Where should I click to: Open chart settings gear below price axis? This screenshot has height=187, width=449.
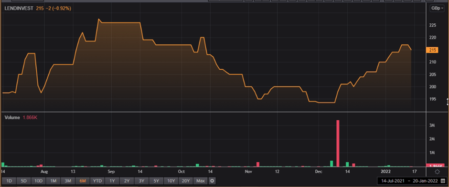pos(437,172)
